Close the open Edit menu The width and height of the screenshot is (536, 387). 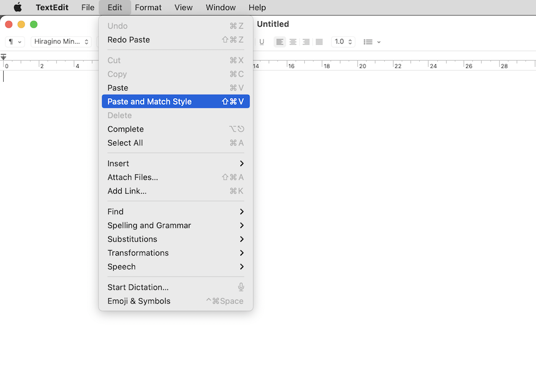click(115, 7)
